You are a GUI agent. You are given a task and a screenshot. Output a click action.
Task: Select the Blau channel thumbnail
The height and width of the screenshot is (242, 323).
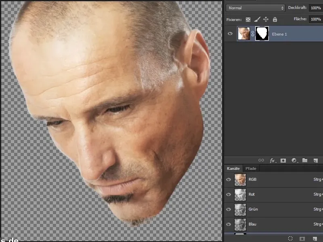point(240,225)
